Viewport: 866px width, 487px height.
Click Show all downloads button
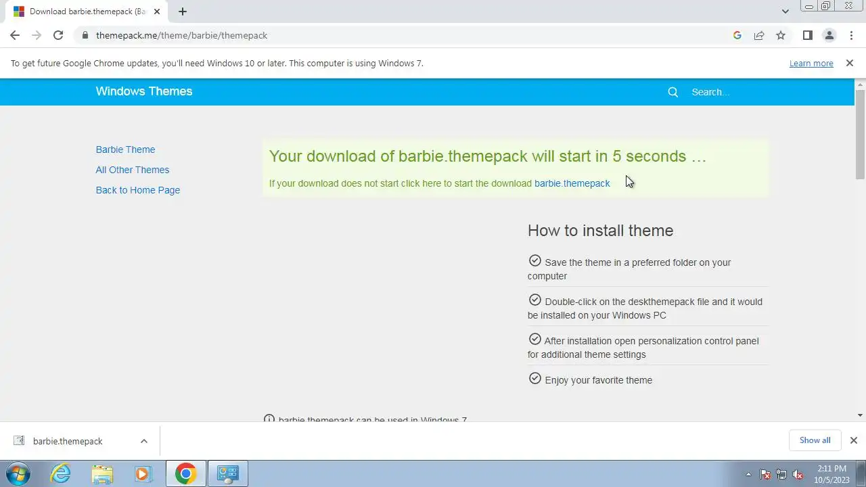(815, 440)
